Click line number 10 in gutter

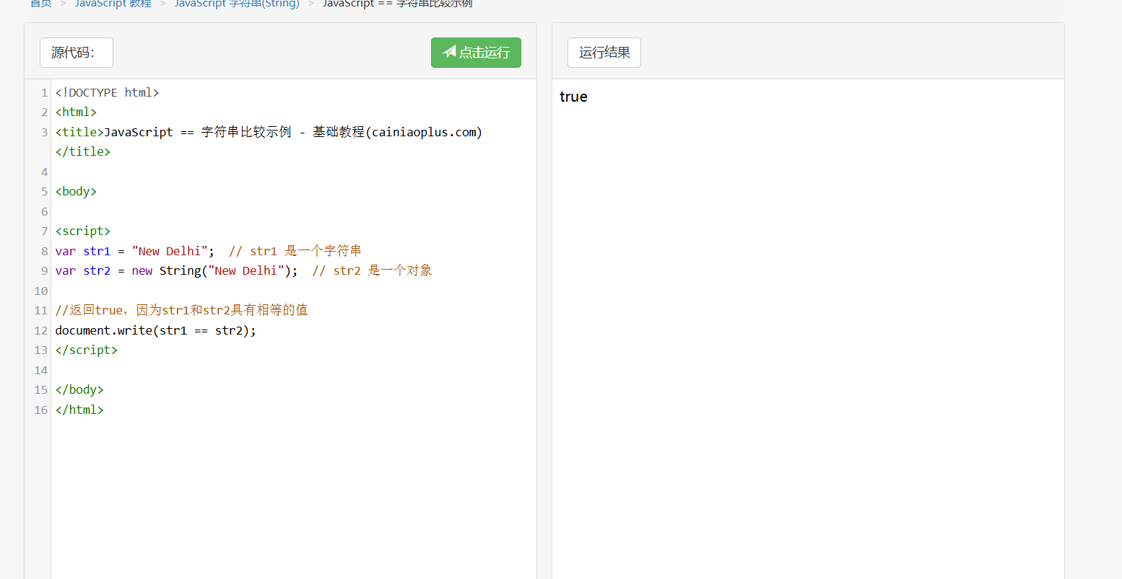point(41,291)
